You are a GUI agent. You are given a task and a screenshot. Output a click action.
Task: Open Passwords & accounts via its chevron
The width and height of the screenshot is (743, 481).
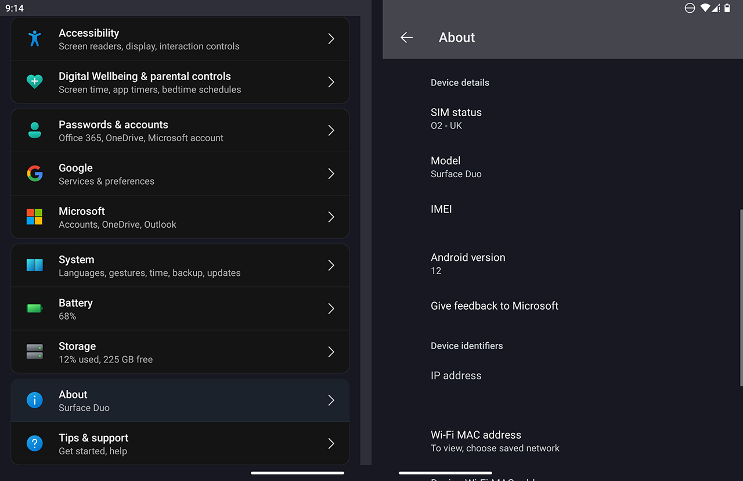(331, 130)
